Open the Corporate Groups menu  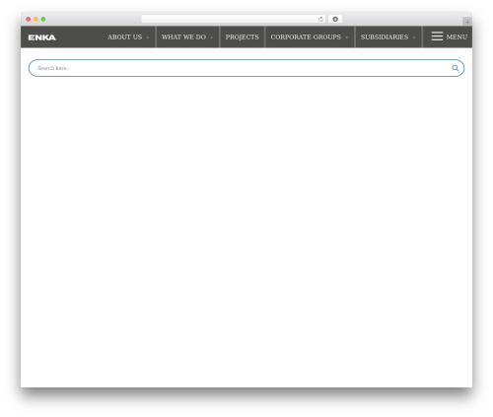coord(306,37)
